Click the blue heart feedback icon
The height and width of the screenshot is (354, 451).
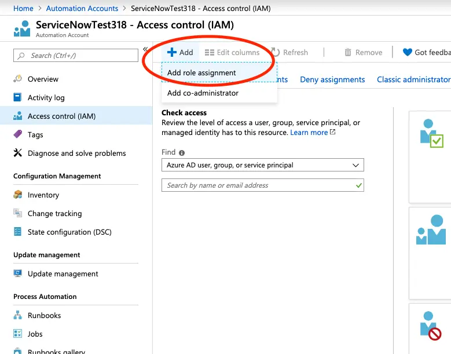point(407,52)
